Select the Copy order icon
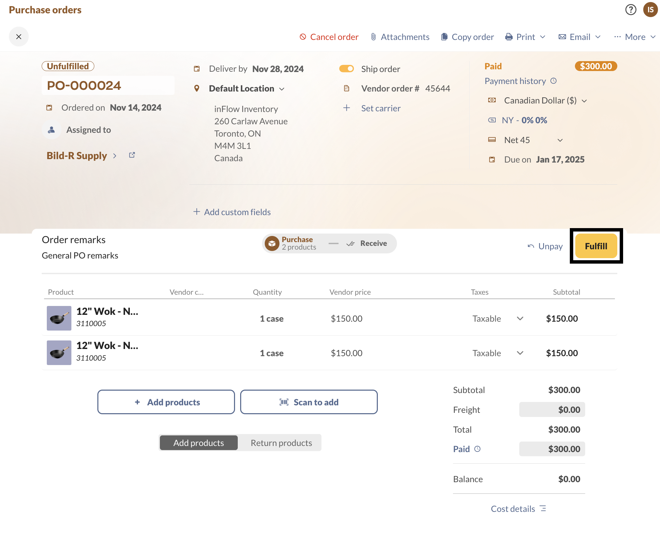The image size is (660, 545). [x=444, y=37]
